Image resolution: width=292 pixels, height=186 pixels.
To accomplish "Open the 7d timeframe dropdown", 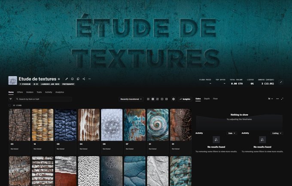I will [271, 99].
